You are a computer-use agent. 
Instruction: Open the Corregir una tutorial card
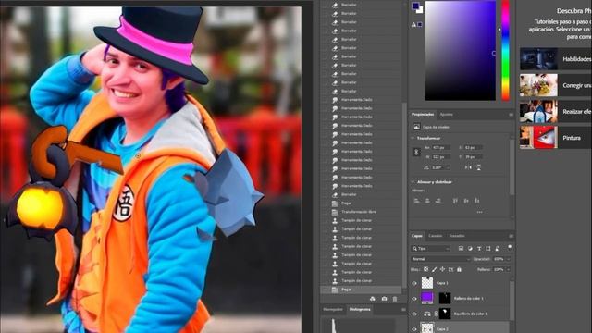pyautogui.click(x=555, y=85)
